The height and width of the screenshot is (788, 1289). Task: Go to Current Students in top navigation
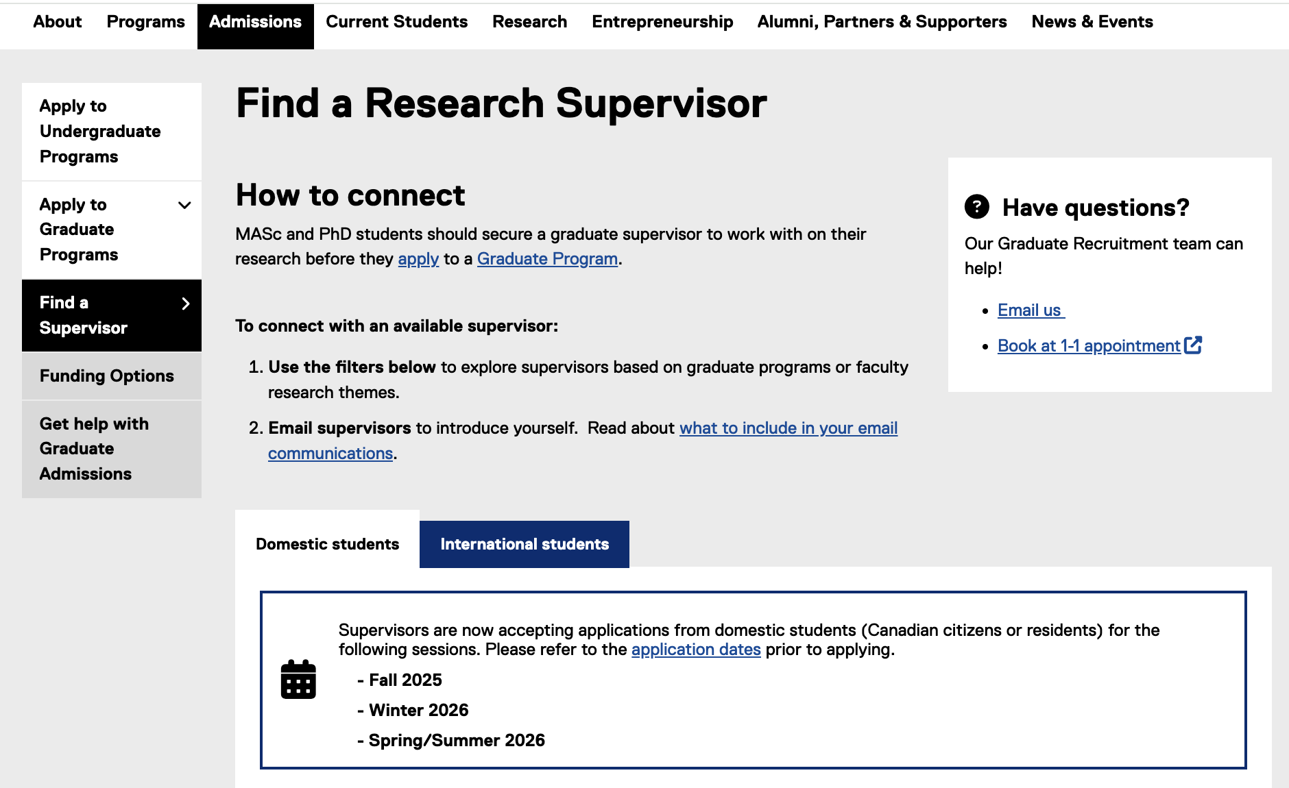[x=396, y=22]
